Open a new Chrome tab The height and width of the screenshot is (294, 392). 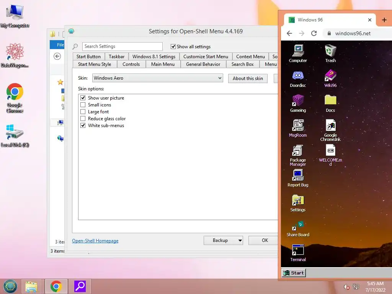(384, 20)
